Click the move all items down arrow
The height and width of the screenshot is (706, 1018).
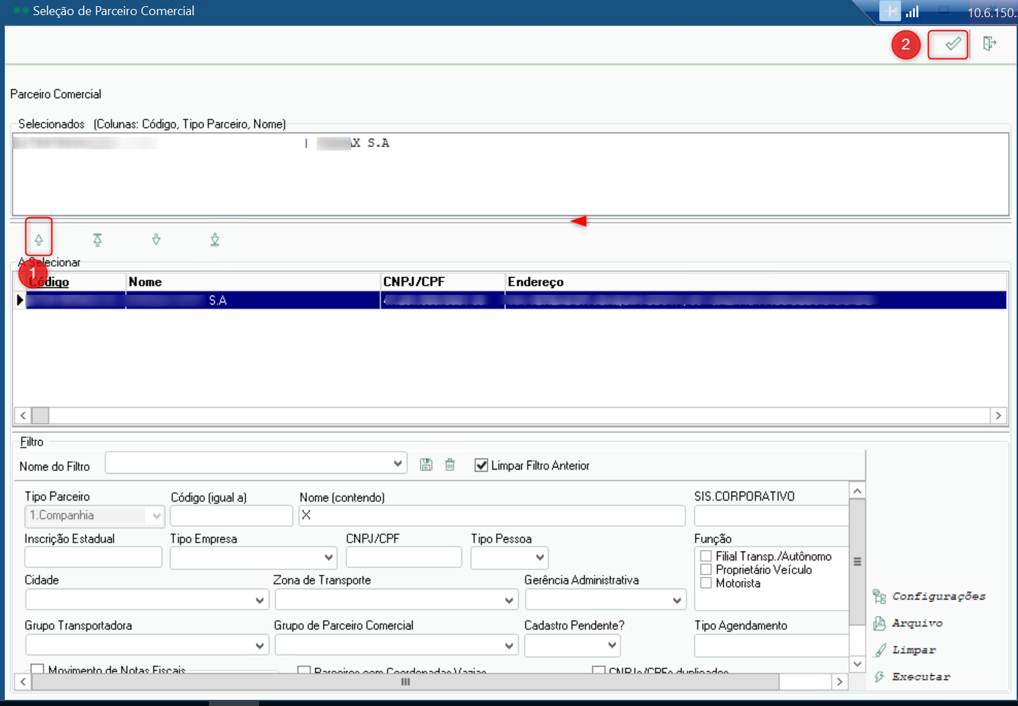click(215, 240)
